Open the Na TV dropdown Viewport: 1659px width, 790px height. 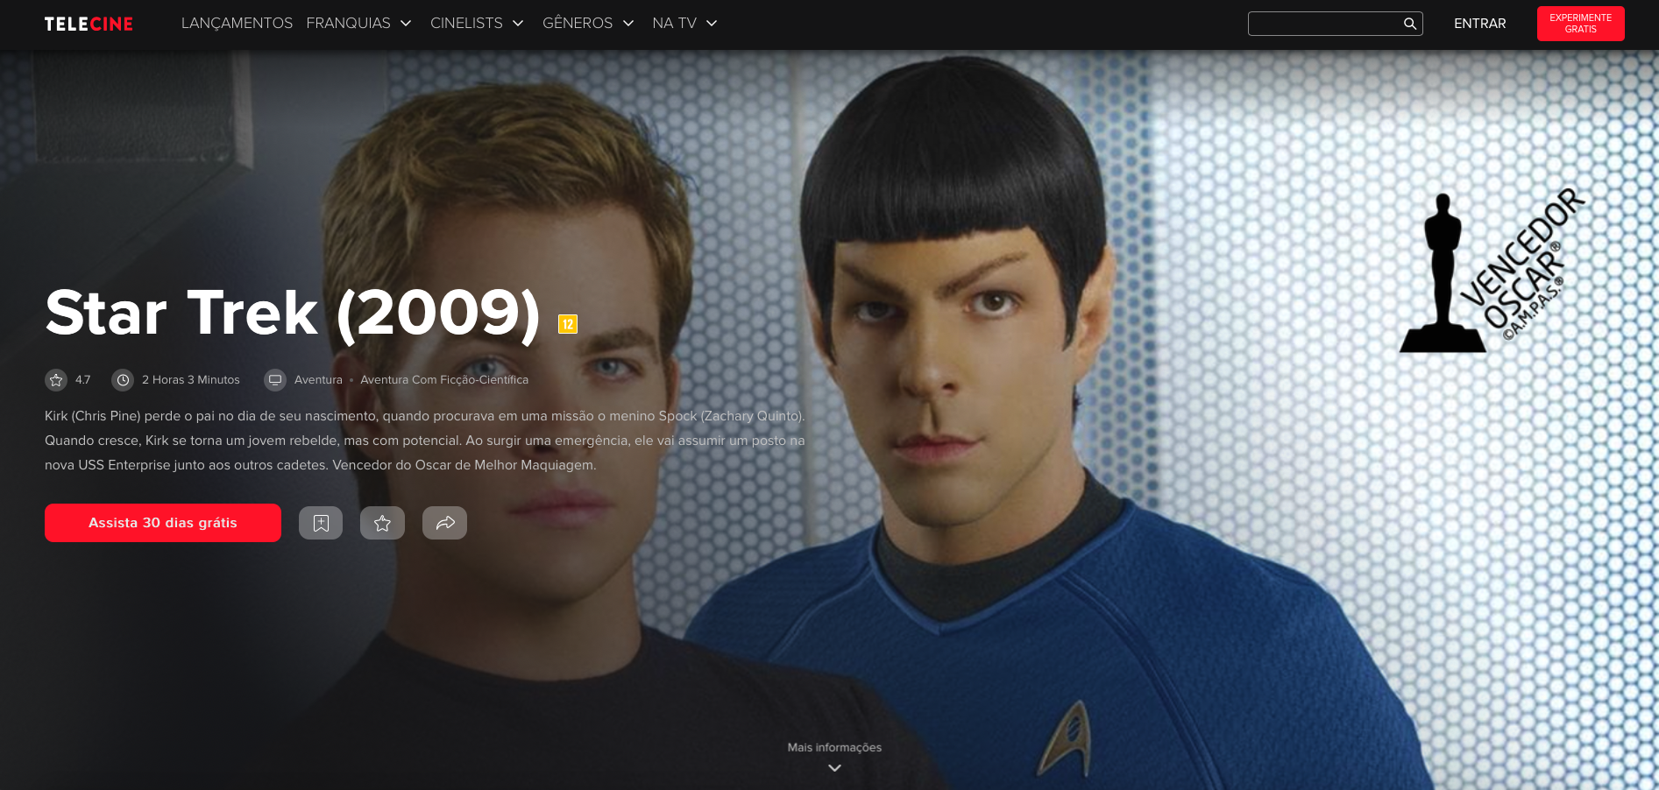click(684, 24)
